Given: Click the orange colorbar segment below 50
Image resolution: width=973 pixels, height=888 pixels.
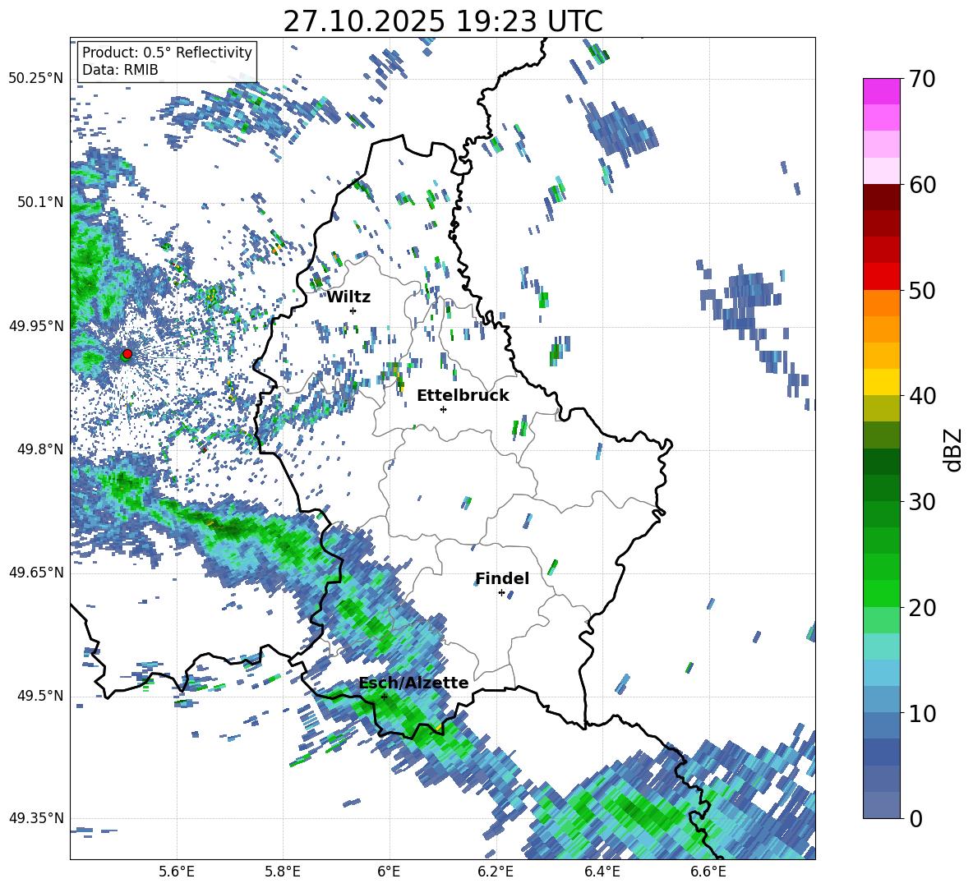Looking at the screenshot, I should [881, 303].
